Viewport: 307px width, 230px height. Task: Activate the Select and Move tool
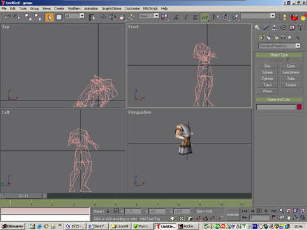(103, 17)
